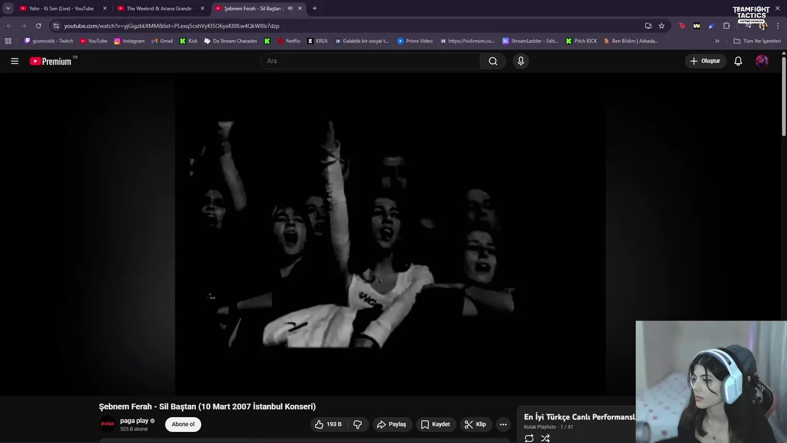Toggle playlist loop icon
The width and height of the screenshot is (787, 443).
[x=529, y=438]
